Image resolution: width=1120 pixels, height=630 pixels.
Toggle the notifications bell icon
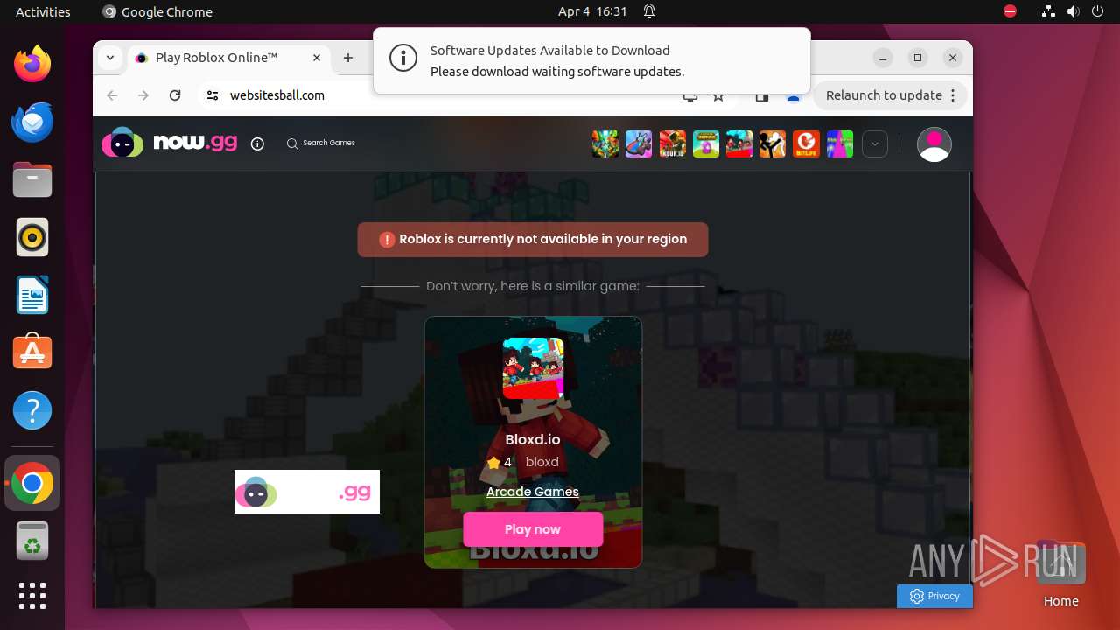coord(649,11)
